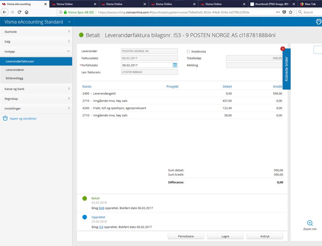Click the red badge showing 3 images
The width and height of the screenshot is (322, 246).
pyautogui.click(x=282, y=49)
